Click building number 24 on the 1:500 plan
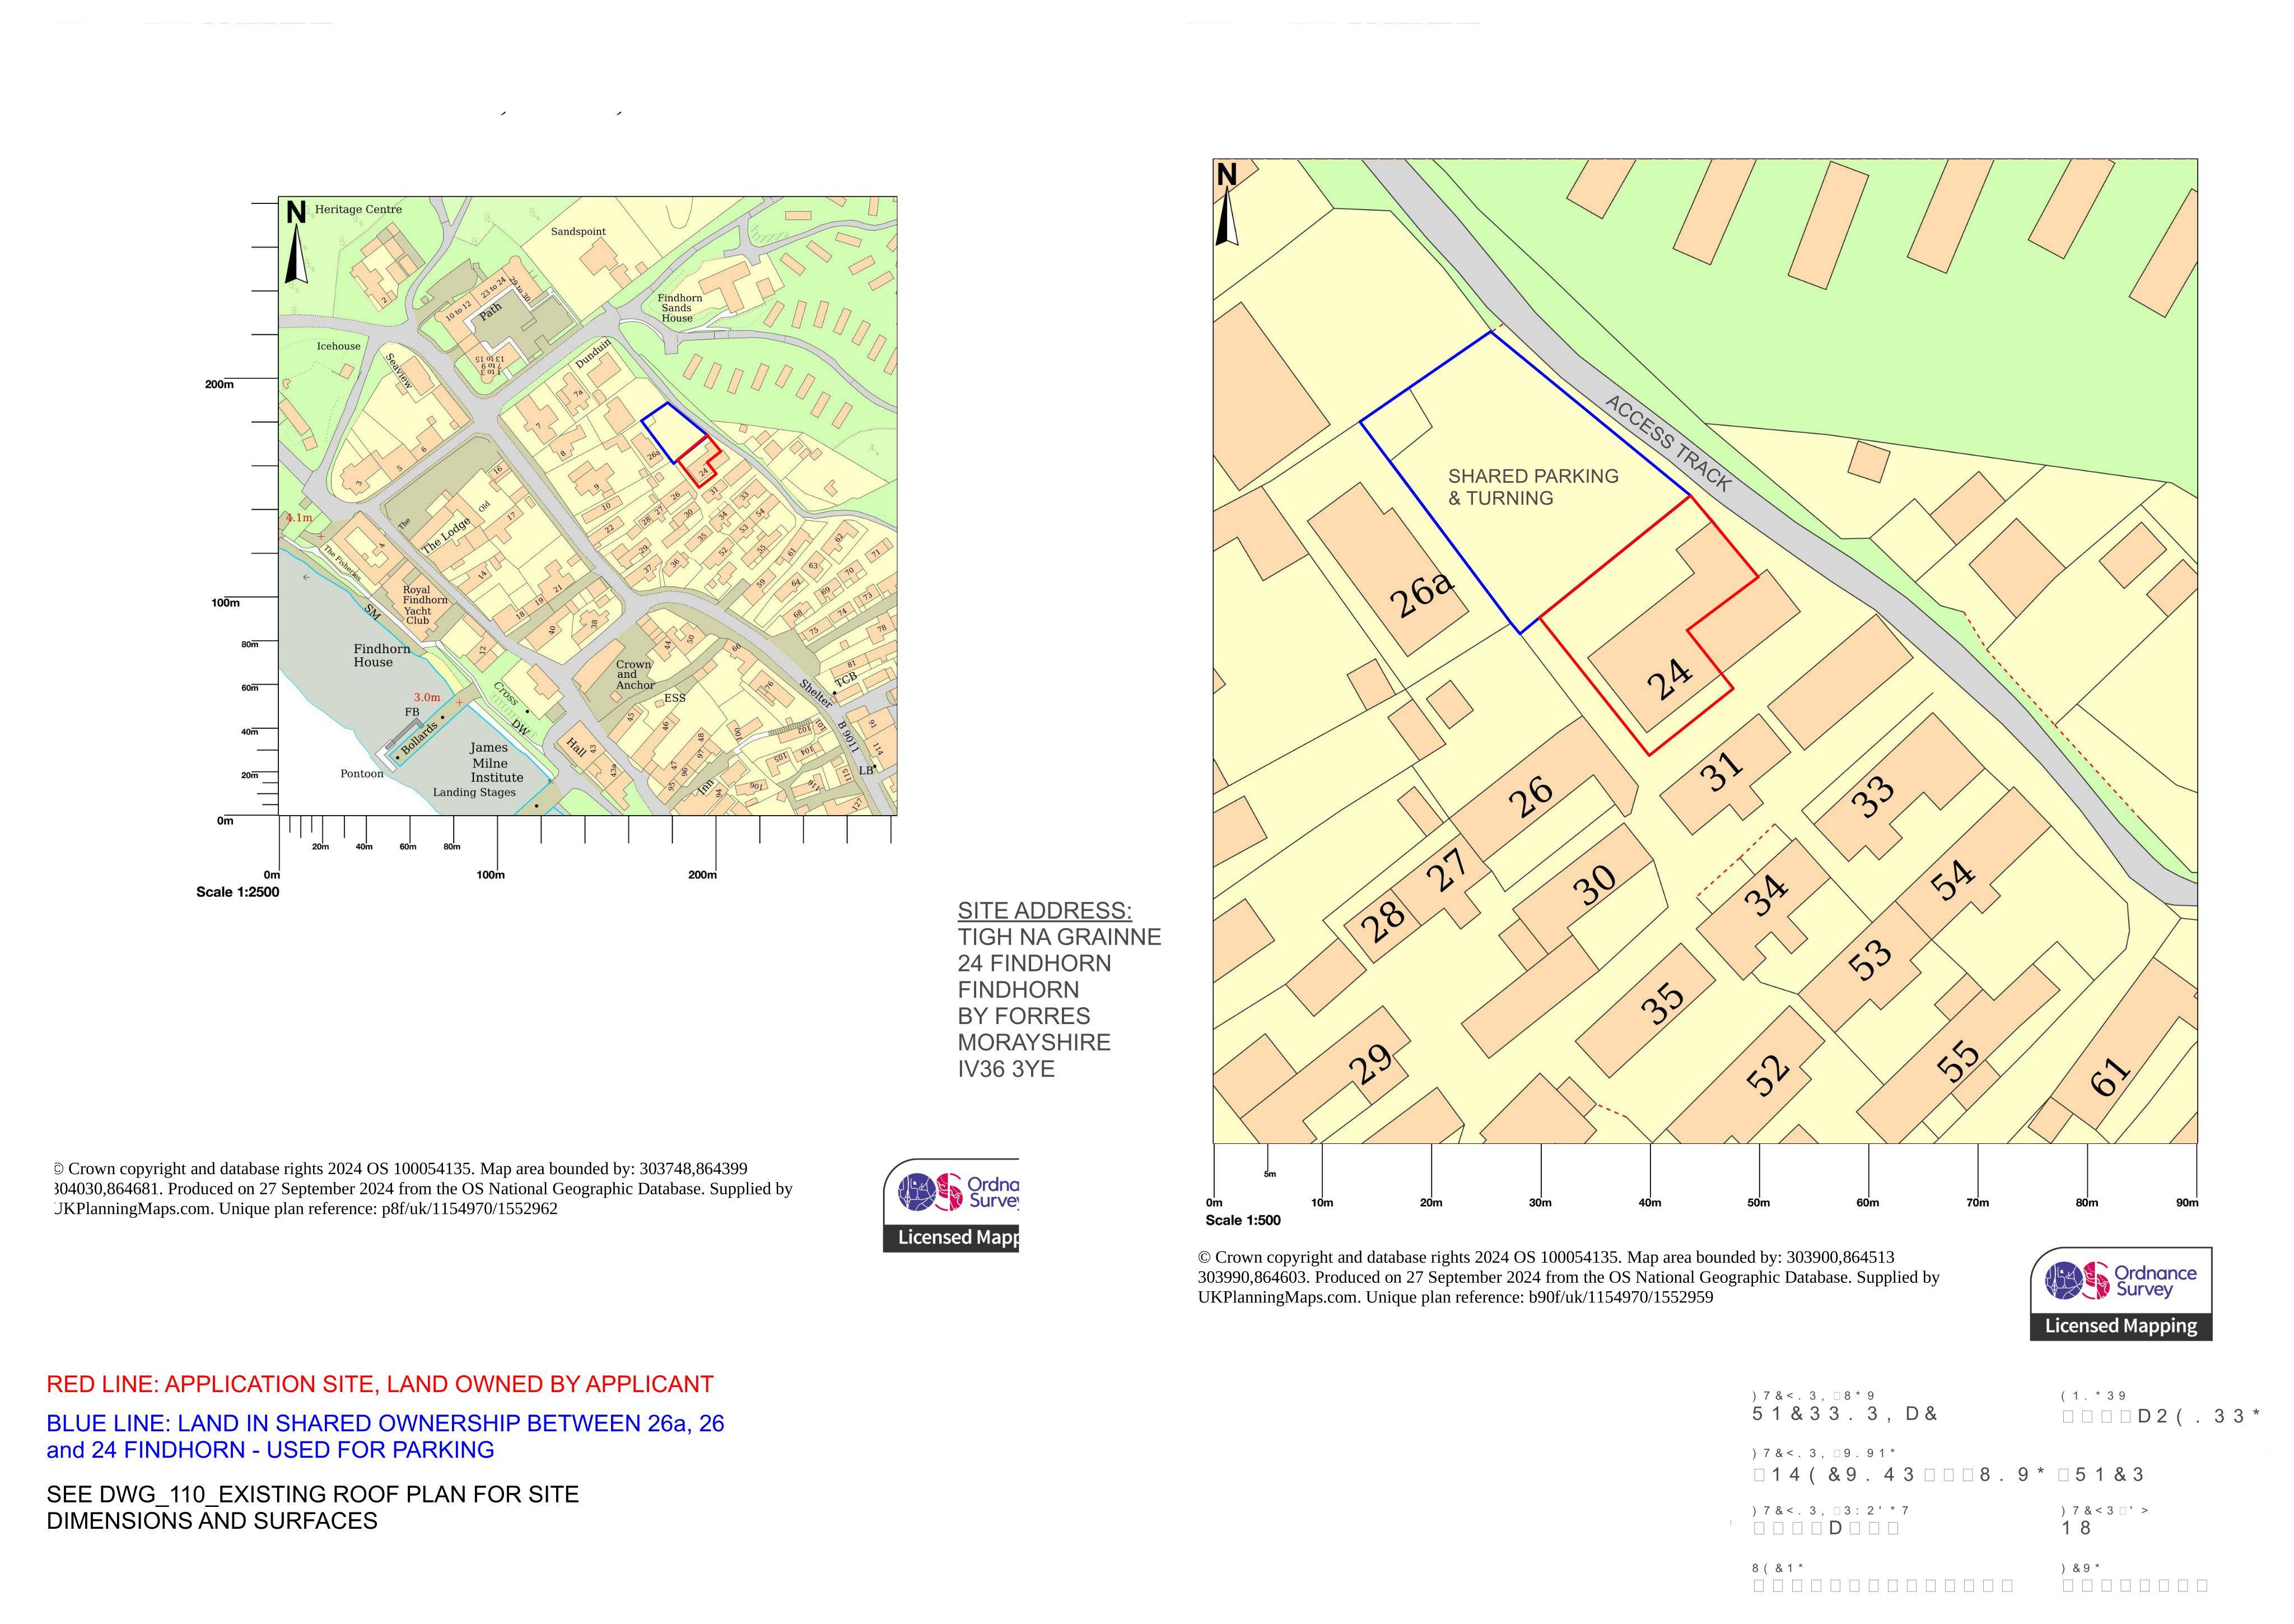The image size is (2294, 1624). point(1670,680)
